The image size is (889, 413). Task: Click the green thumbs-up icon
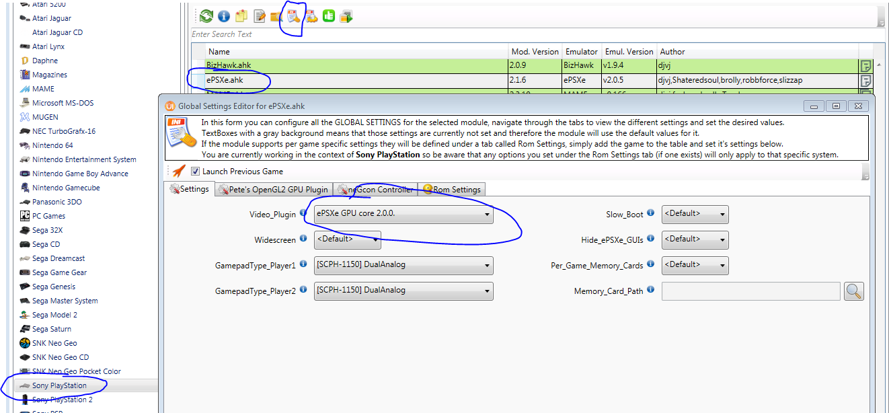pyautogui.click(x=329, y=16)
